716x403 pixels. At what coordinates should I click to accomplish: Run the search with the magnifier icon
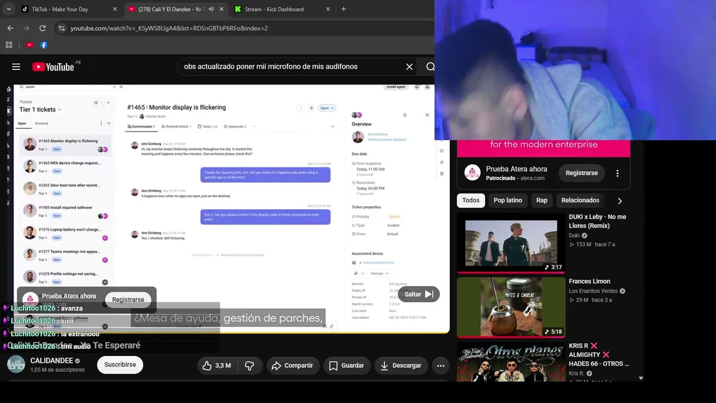tap(430, 67)
